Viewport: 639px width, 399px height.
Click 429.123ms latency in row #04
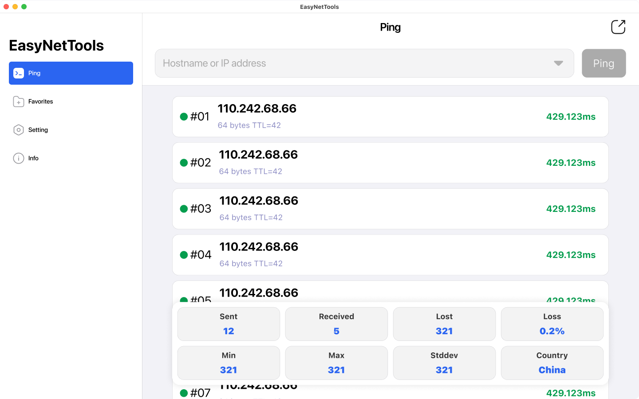(x=571, y=255)
